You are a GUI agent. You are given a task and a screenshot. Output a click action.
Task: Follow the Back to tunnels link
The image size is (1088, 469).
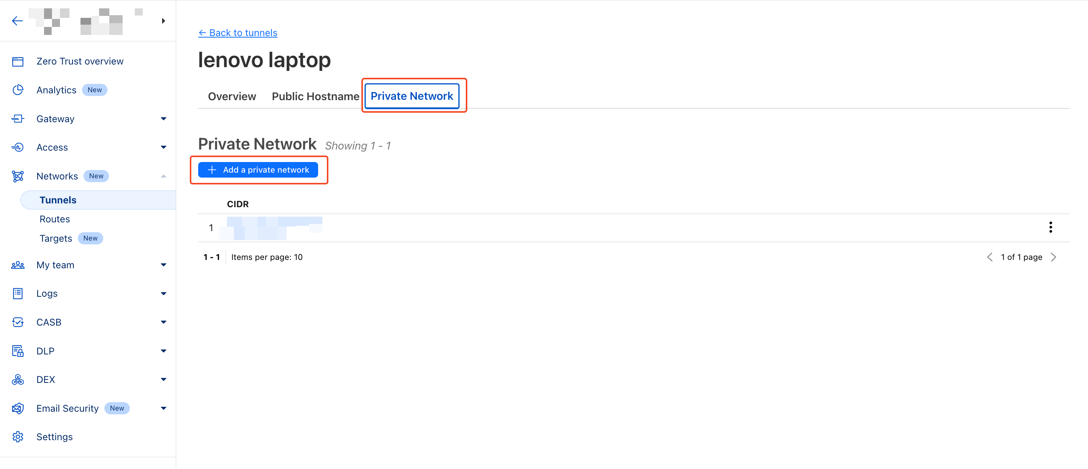pos(238,33)
